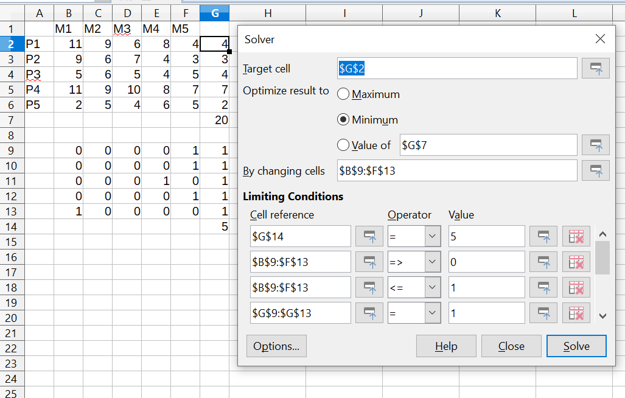Remove the $G$9:$G$13 = 1 condition
Image resolution: width=625 pixels, height=398 pixels.
tap(576, 313)
